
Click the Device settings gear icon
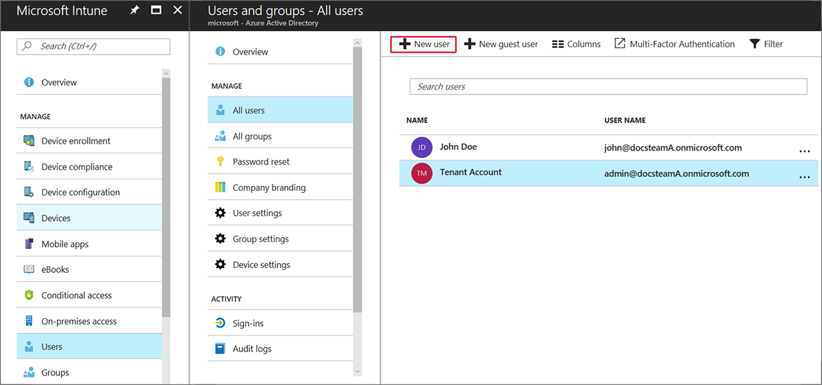point(220,265)
